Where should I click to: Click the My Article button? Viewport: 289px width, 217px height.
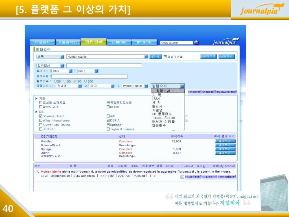[227, 177]
